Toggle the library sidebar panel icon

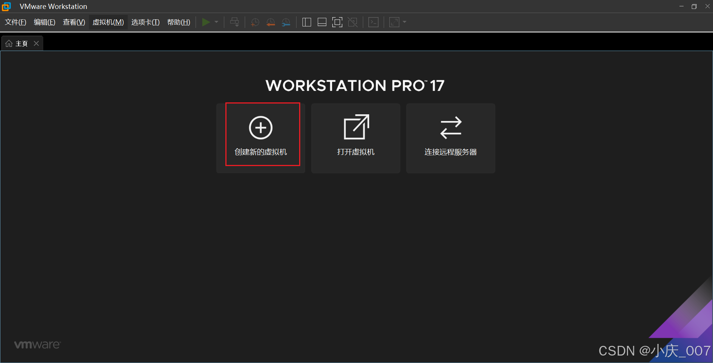[x=307, y=22]
